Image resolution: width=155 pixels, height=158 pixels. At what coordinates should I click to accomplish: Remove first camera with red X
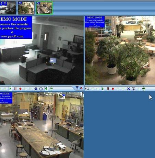pos(81,88)
